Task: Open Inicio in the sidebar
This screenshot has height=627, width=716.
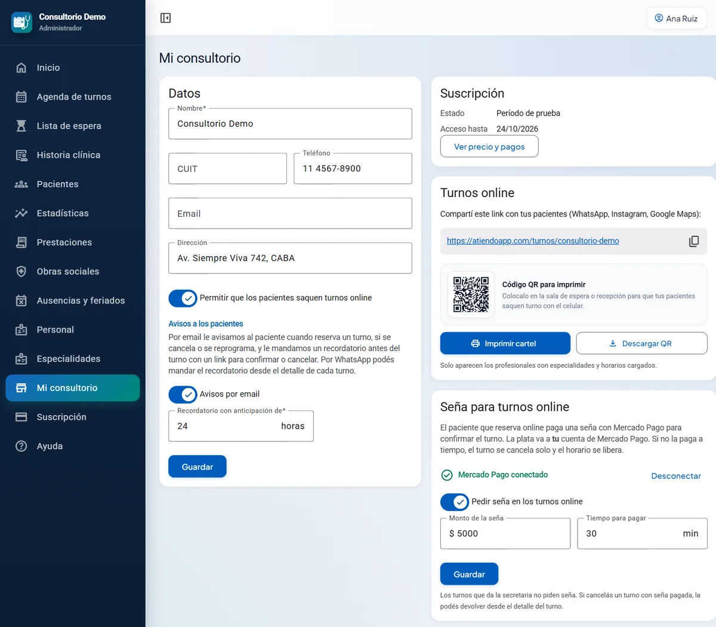Action: (x=73, y=67)
